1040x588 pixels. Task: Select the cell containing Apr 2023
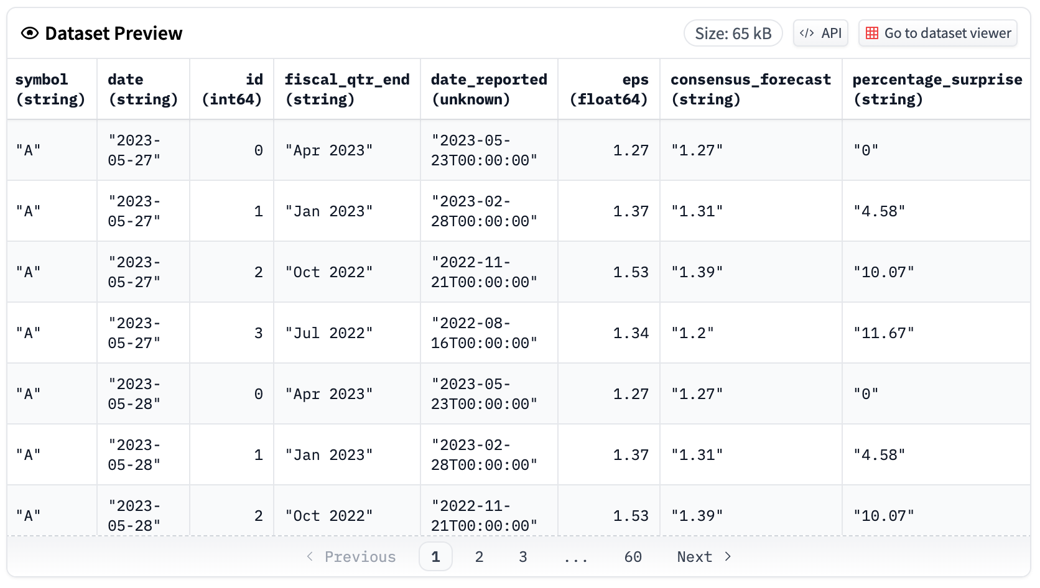click(x=329, y=150)
